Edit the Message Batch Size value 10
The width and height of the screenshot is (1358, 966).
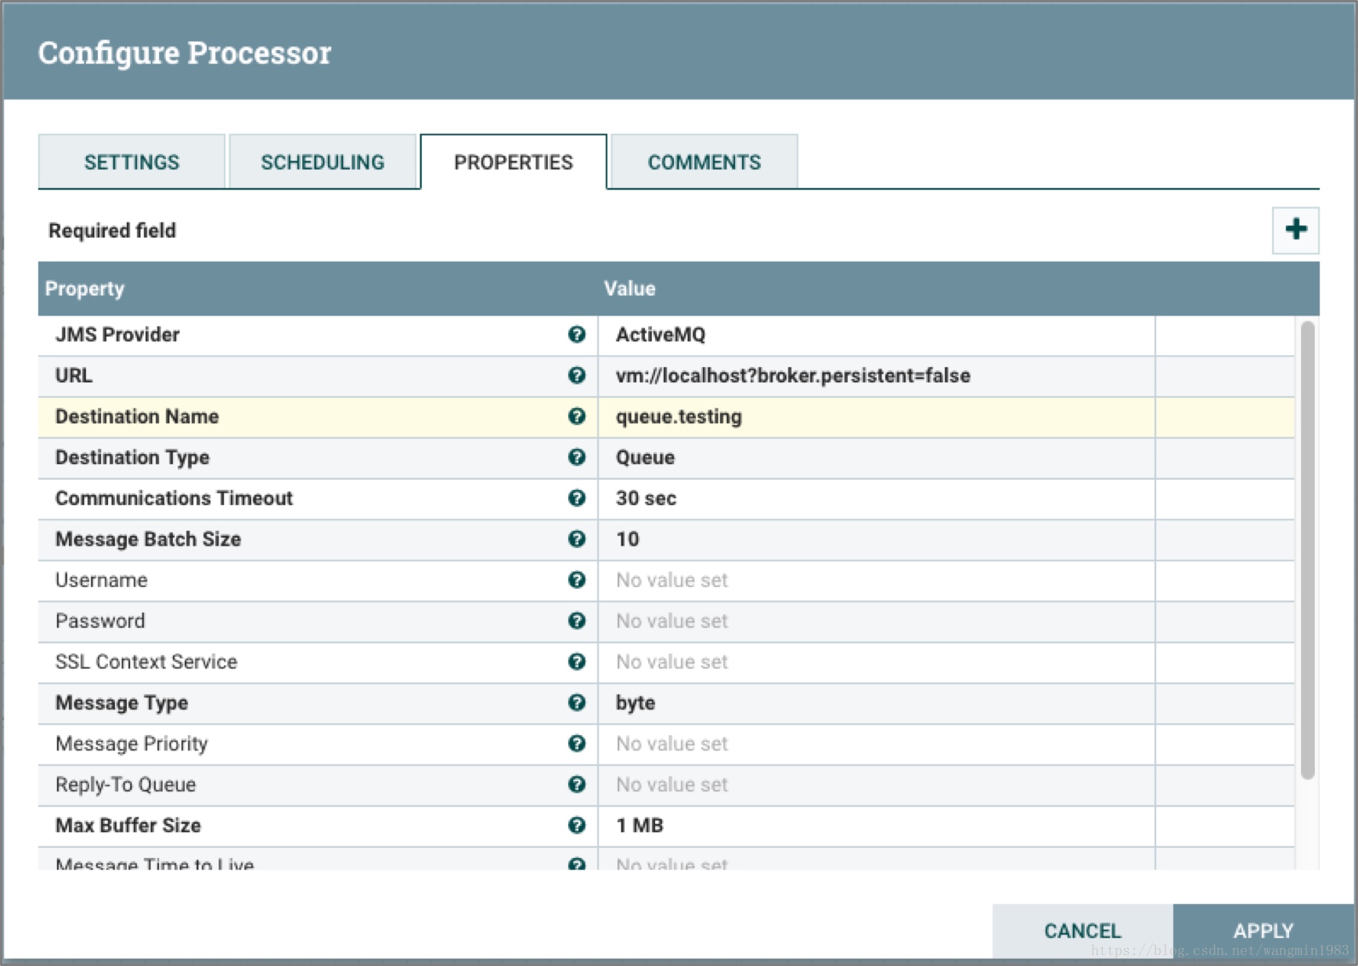877,539
